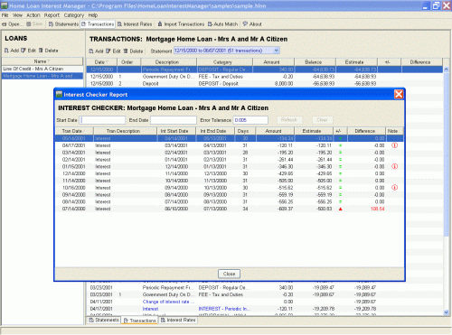Select Line Of Credit loan in list
The image size is (452, 335).
pos(42,69)
